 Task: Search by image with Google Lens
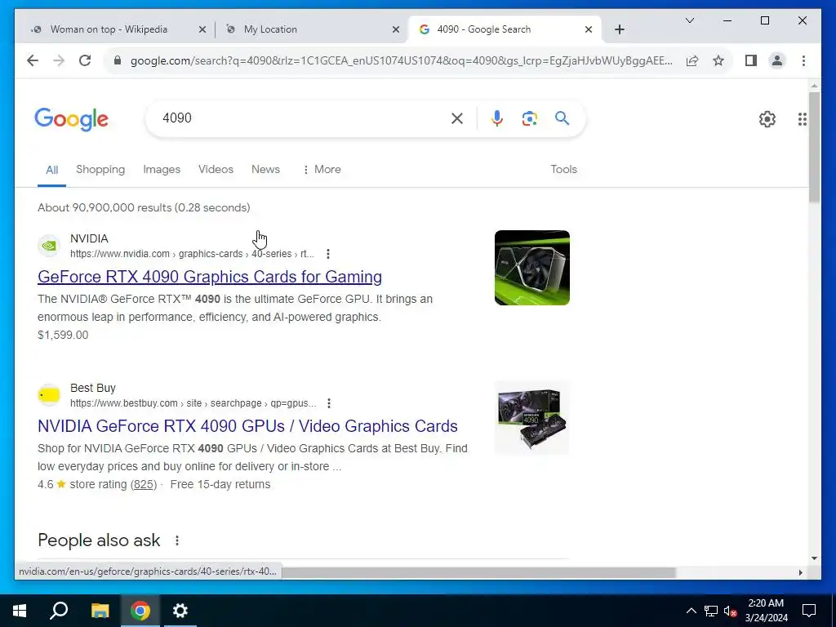[x=529, y=118]
